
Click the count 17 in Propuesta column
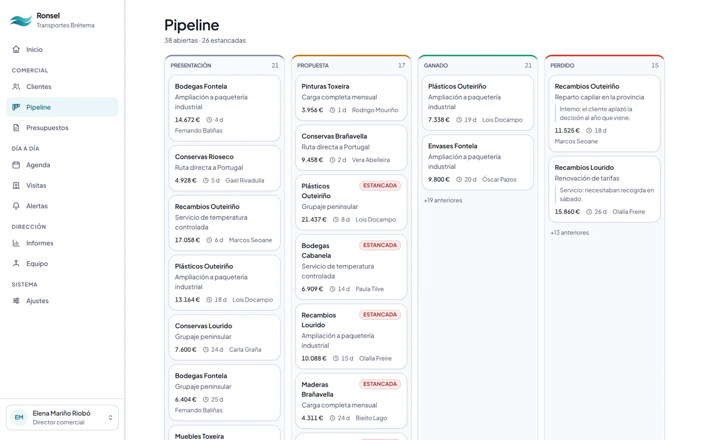[x=402, y=66]
